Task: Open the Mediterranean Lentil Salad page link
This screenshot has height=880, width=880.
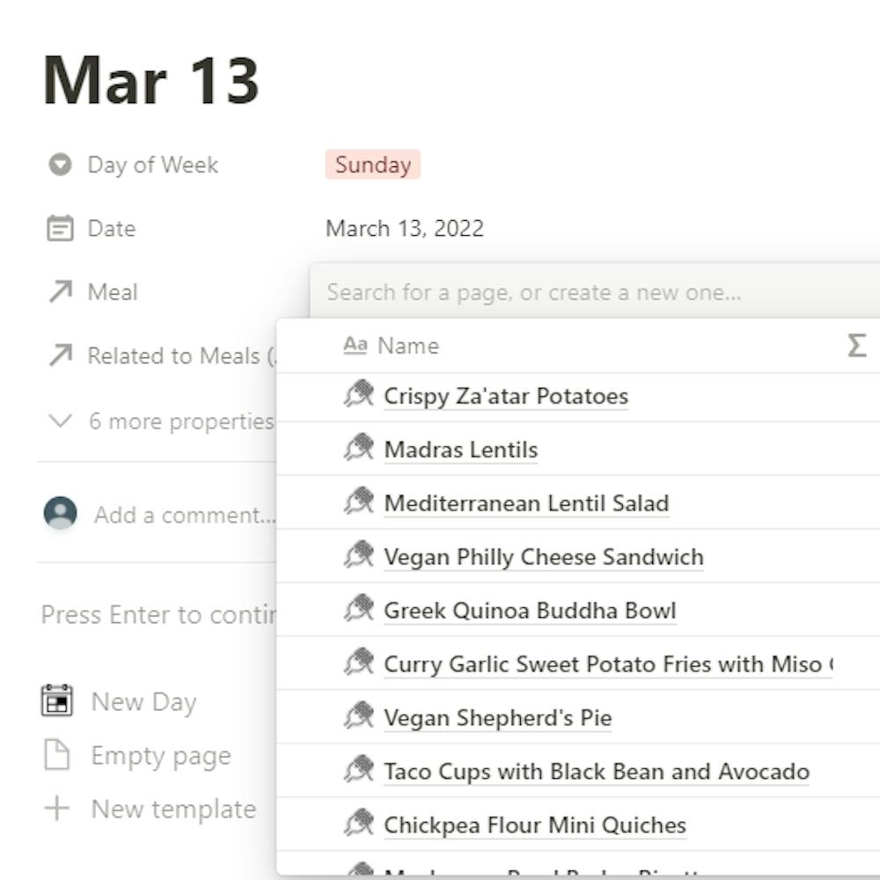Action: [526, 503]
